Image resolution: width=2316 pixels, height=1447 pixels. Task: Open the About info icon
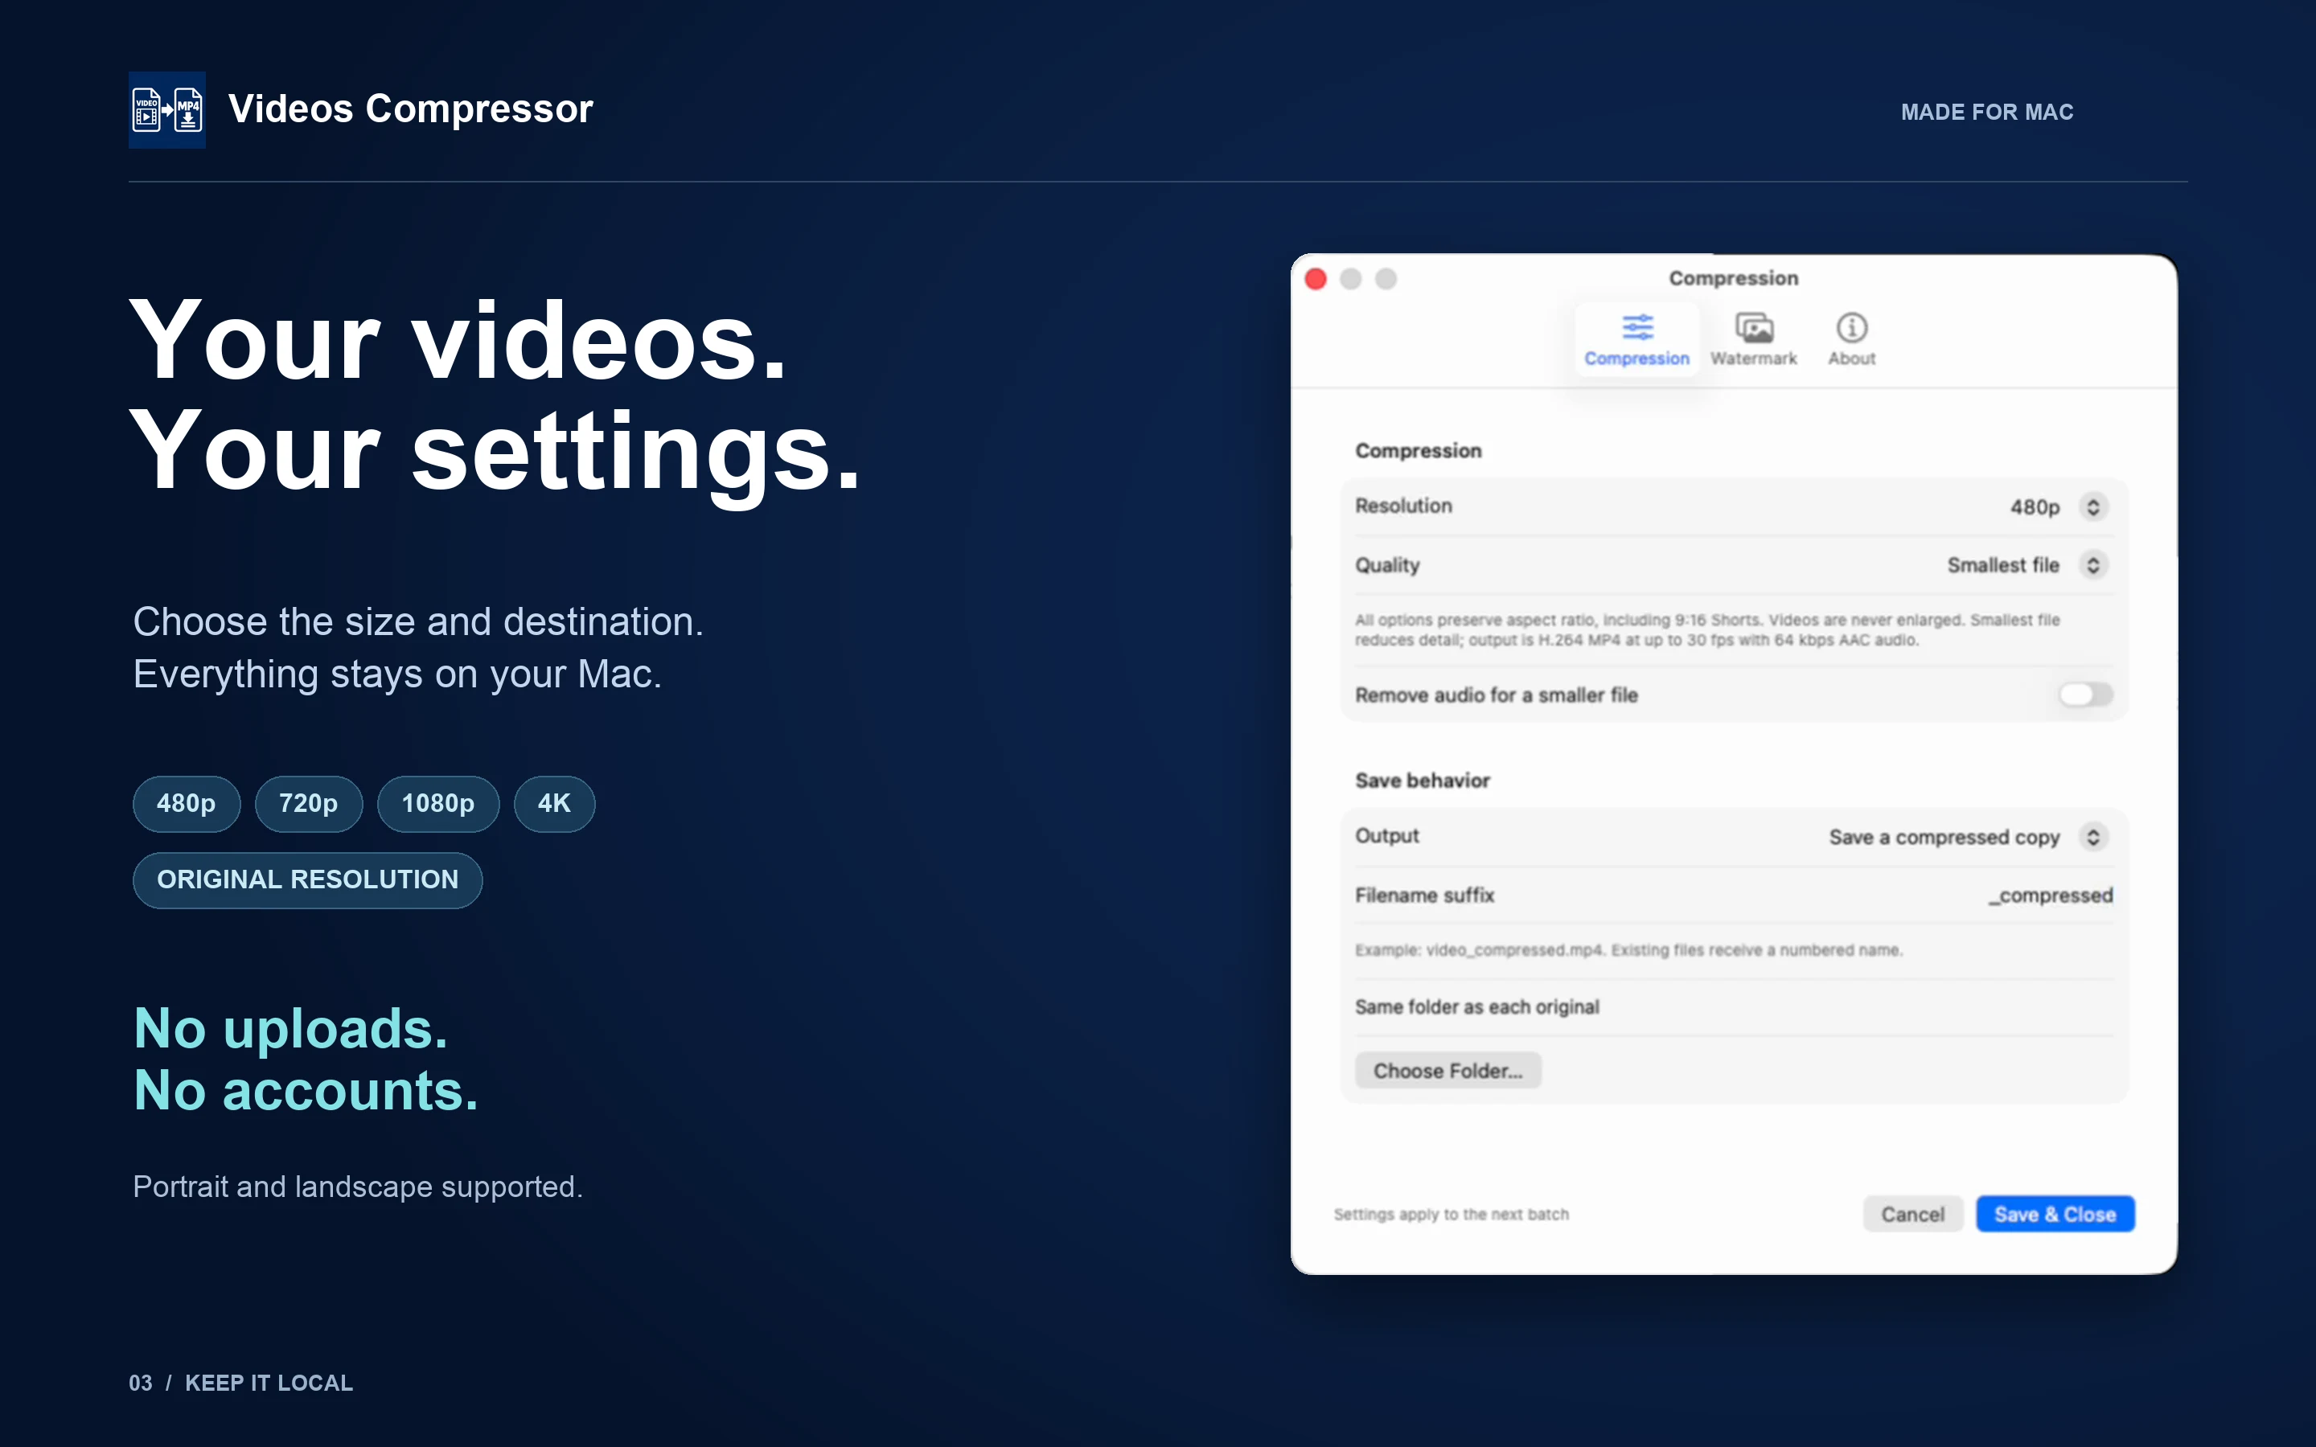1851,327
